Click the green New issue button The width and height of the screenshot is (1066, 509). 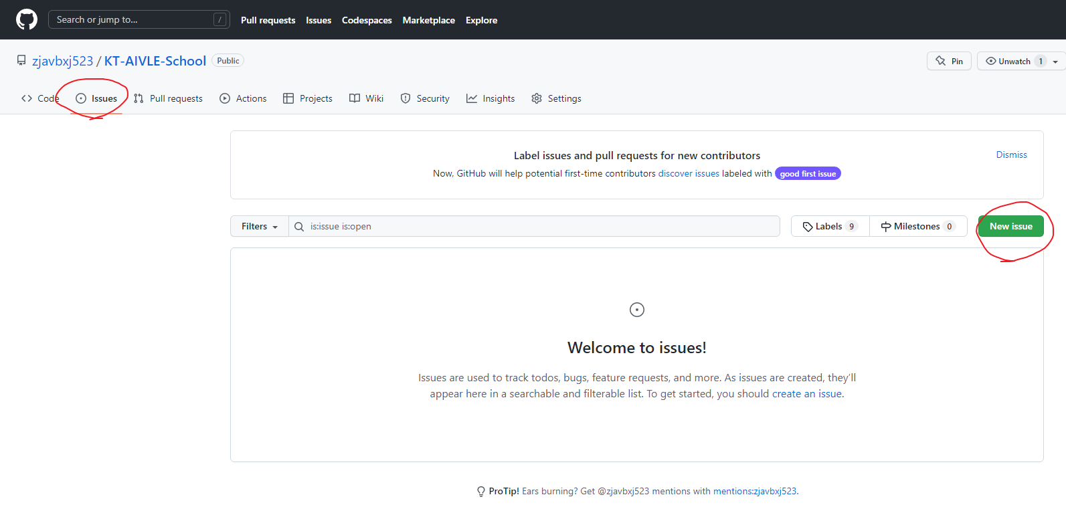pos(1011,226)
